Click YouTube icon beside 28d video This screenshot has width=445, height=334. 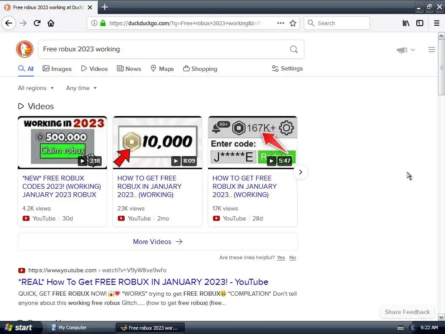(x=216, y=218)
